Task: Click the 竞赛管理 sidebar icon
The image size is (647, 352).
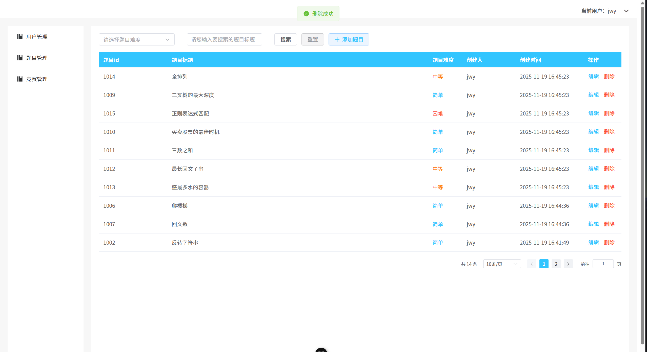Action: [20, 79]
